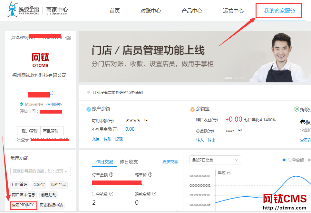Click help icon next to 退款金额

154,194
